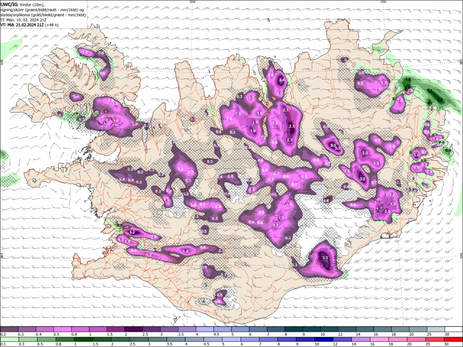Click the 3.4 snowfall value on the map
Screen dimensions: 463x347
coord(282,80)
